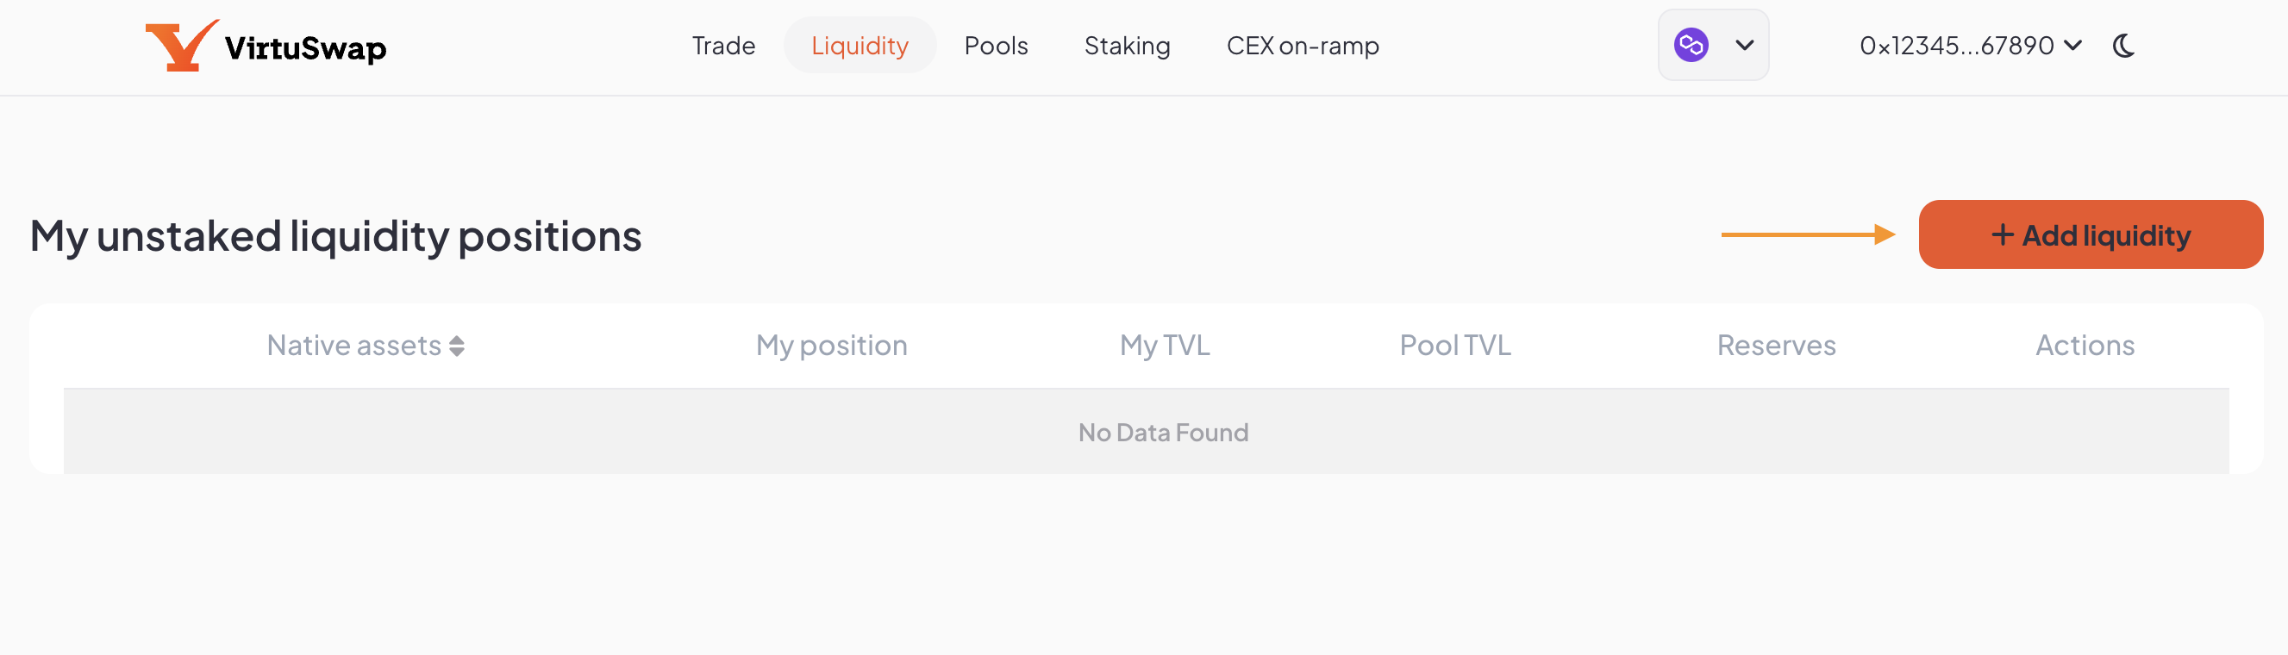Click the My position column header

click(831, 346)
